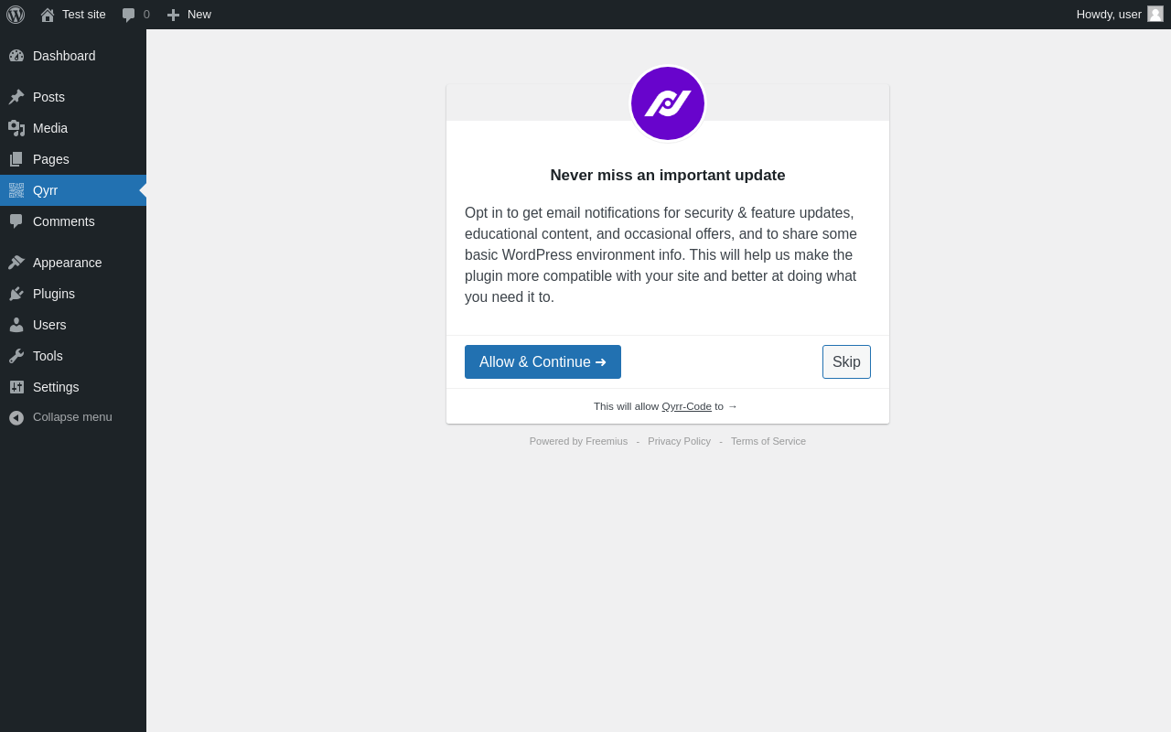This screenshot has height=732, width=1171.
Task: Click the purple Qyrr plugin logo
Action: (668, 103)
